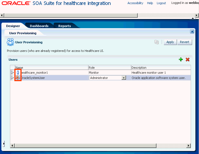
Task: Click the refresh icon beside Apply
Action: click(156, 42)
